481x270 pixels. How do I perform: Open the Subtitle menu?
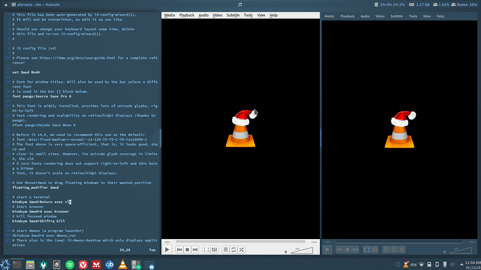[x=233, y=15]
